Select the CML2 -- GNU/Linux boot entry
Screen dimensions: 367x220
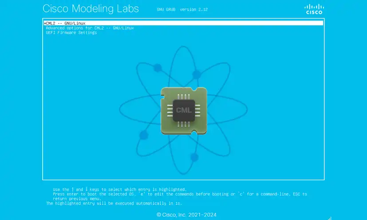[x=67, y=23]
